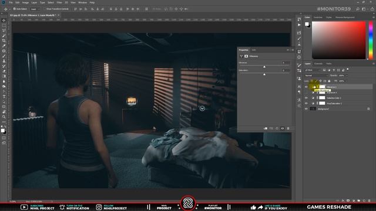Select the Zoom tool
This screenshot has height=211, width=376.
pos(4,117)
